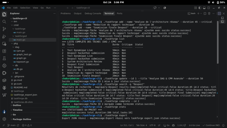Open the Source Control view

pyautogui.click(x=4, y=29)
